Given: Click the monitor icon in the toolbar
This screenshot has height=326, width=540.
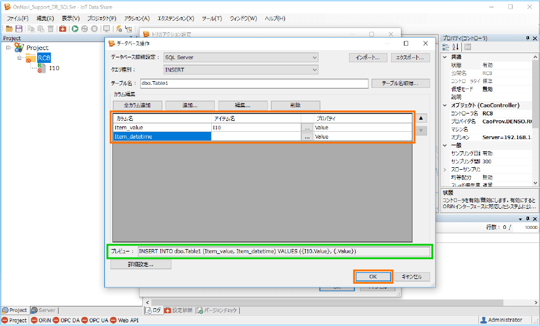Looking at the screenshot, I should (x=107, y=29).
